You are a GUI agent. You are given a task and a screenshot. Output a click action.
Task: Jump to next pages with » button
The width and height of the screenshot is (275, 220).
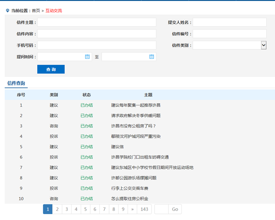(x=132, y=209)
